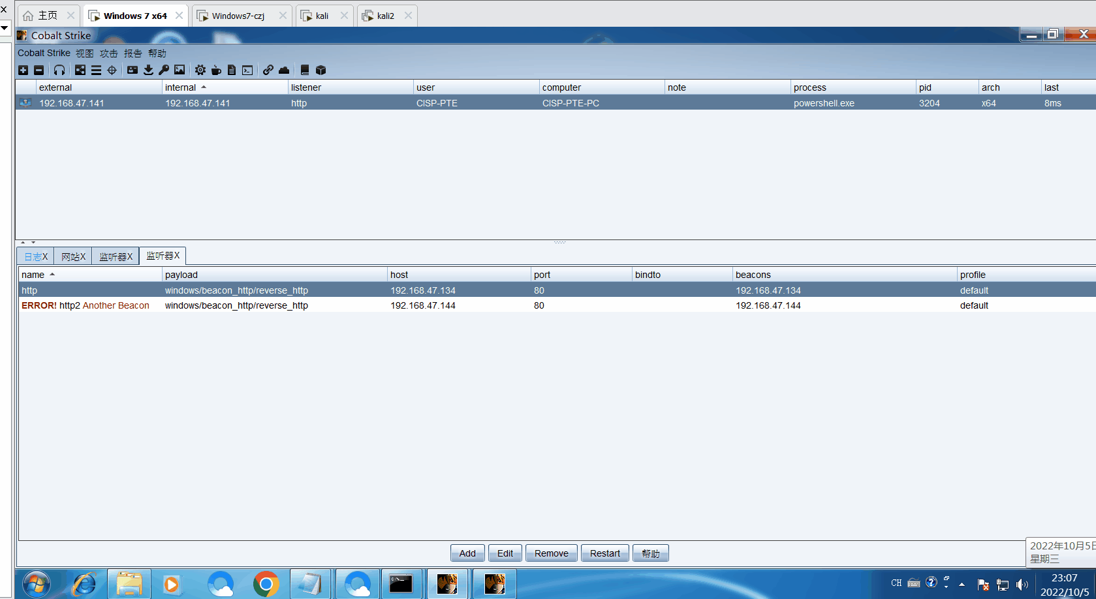This screenshot has height=599, width=1096.
Task: Click the terminal scripted web delivery icon
Action: 247,70
